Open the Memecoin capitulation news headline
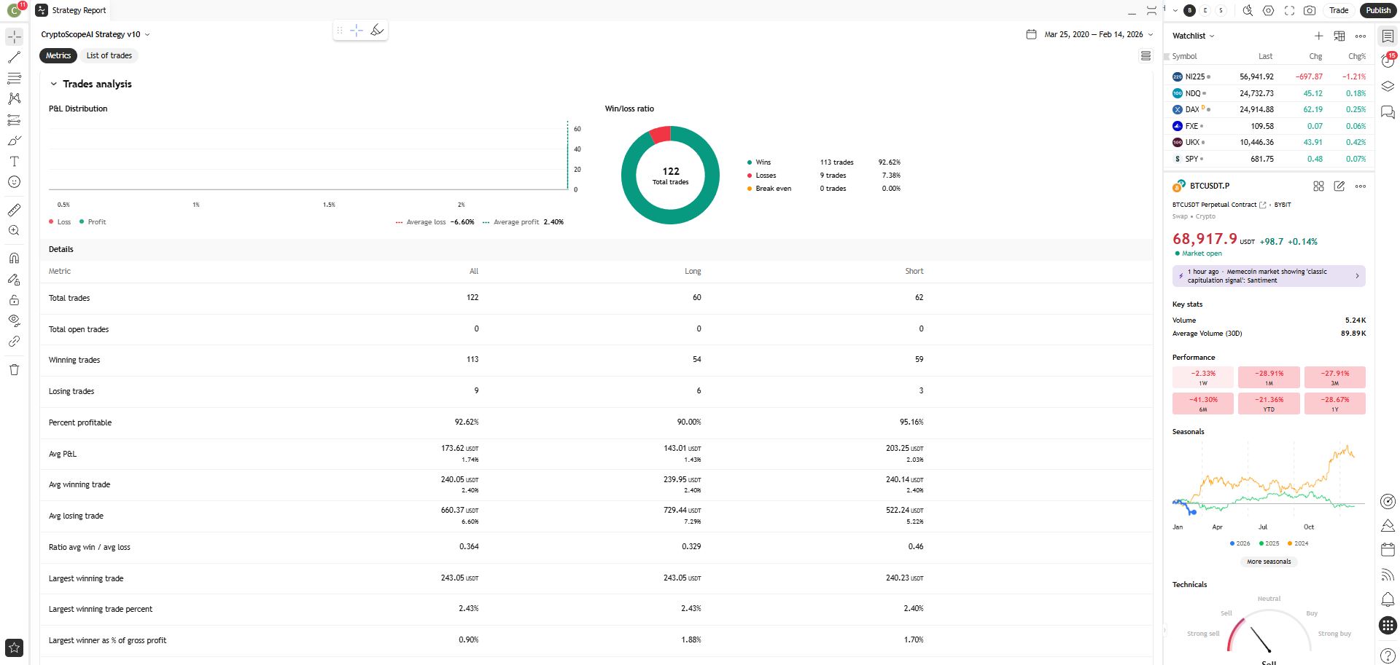1400x665 pixels. coord(1269,275)
